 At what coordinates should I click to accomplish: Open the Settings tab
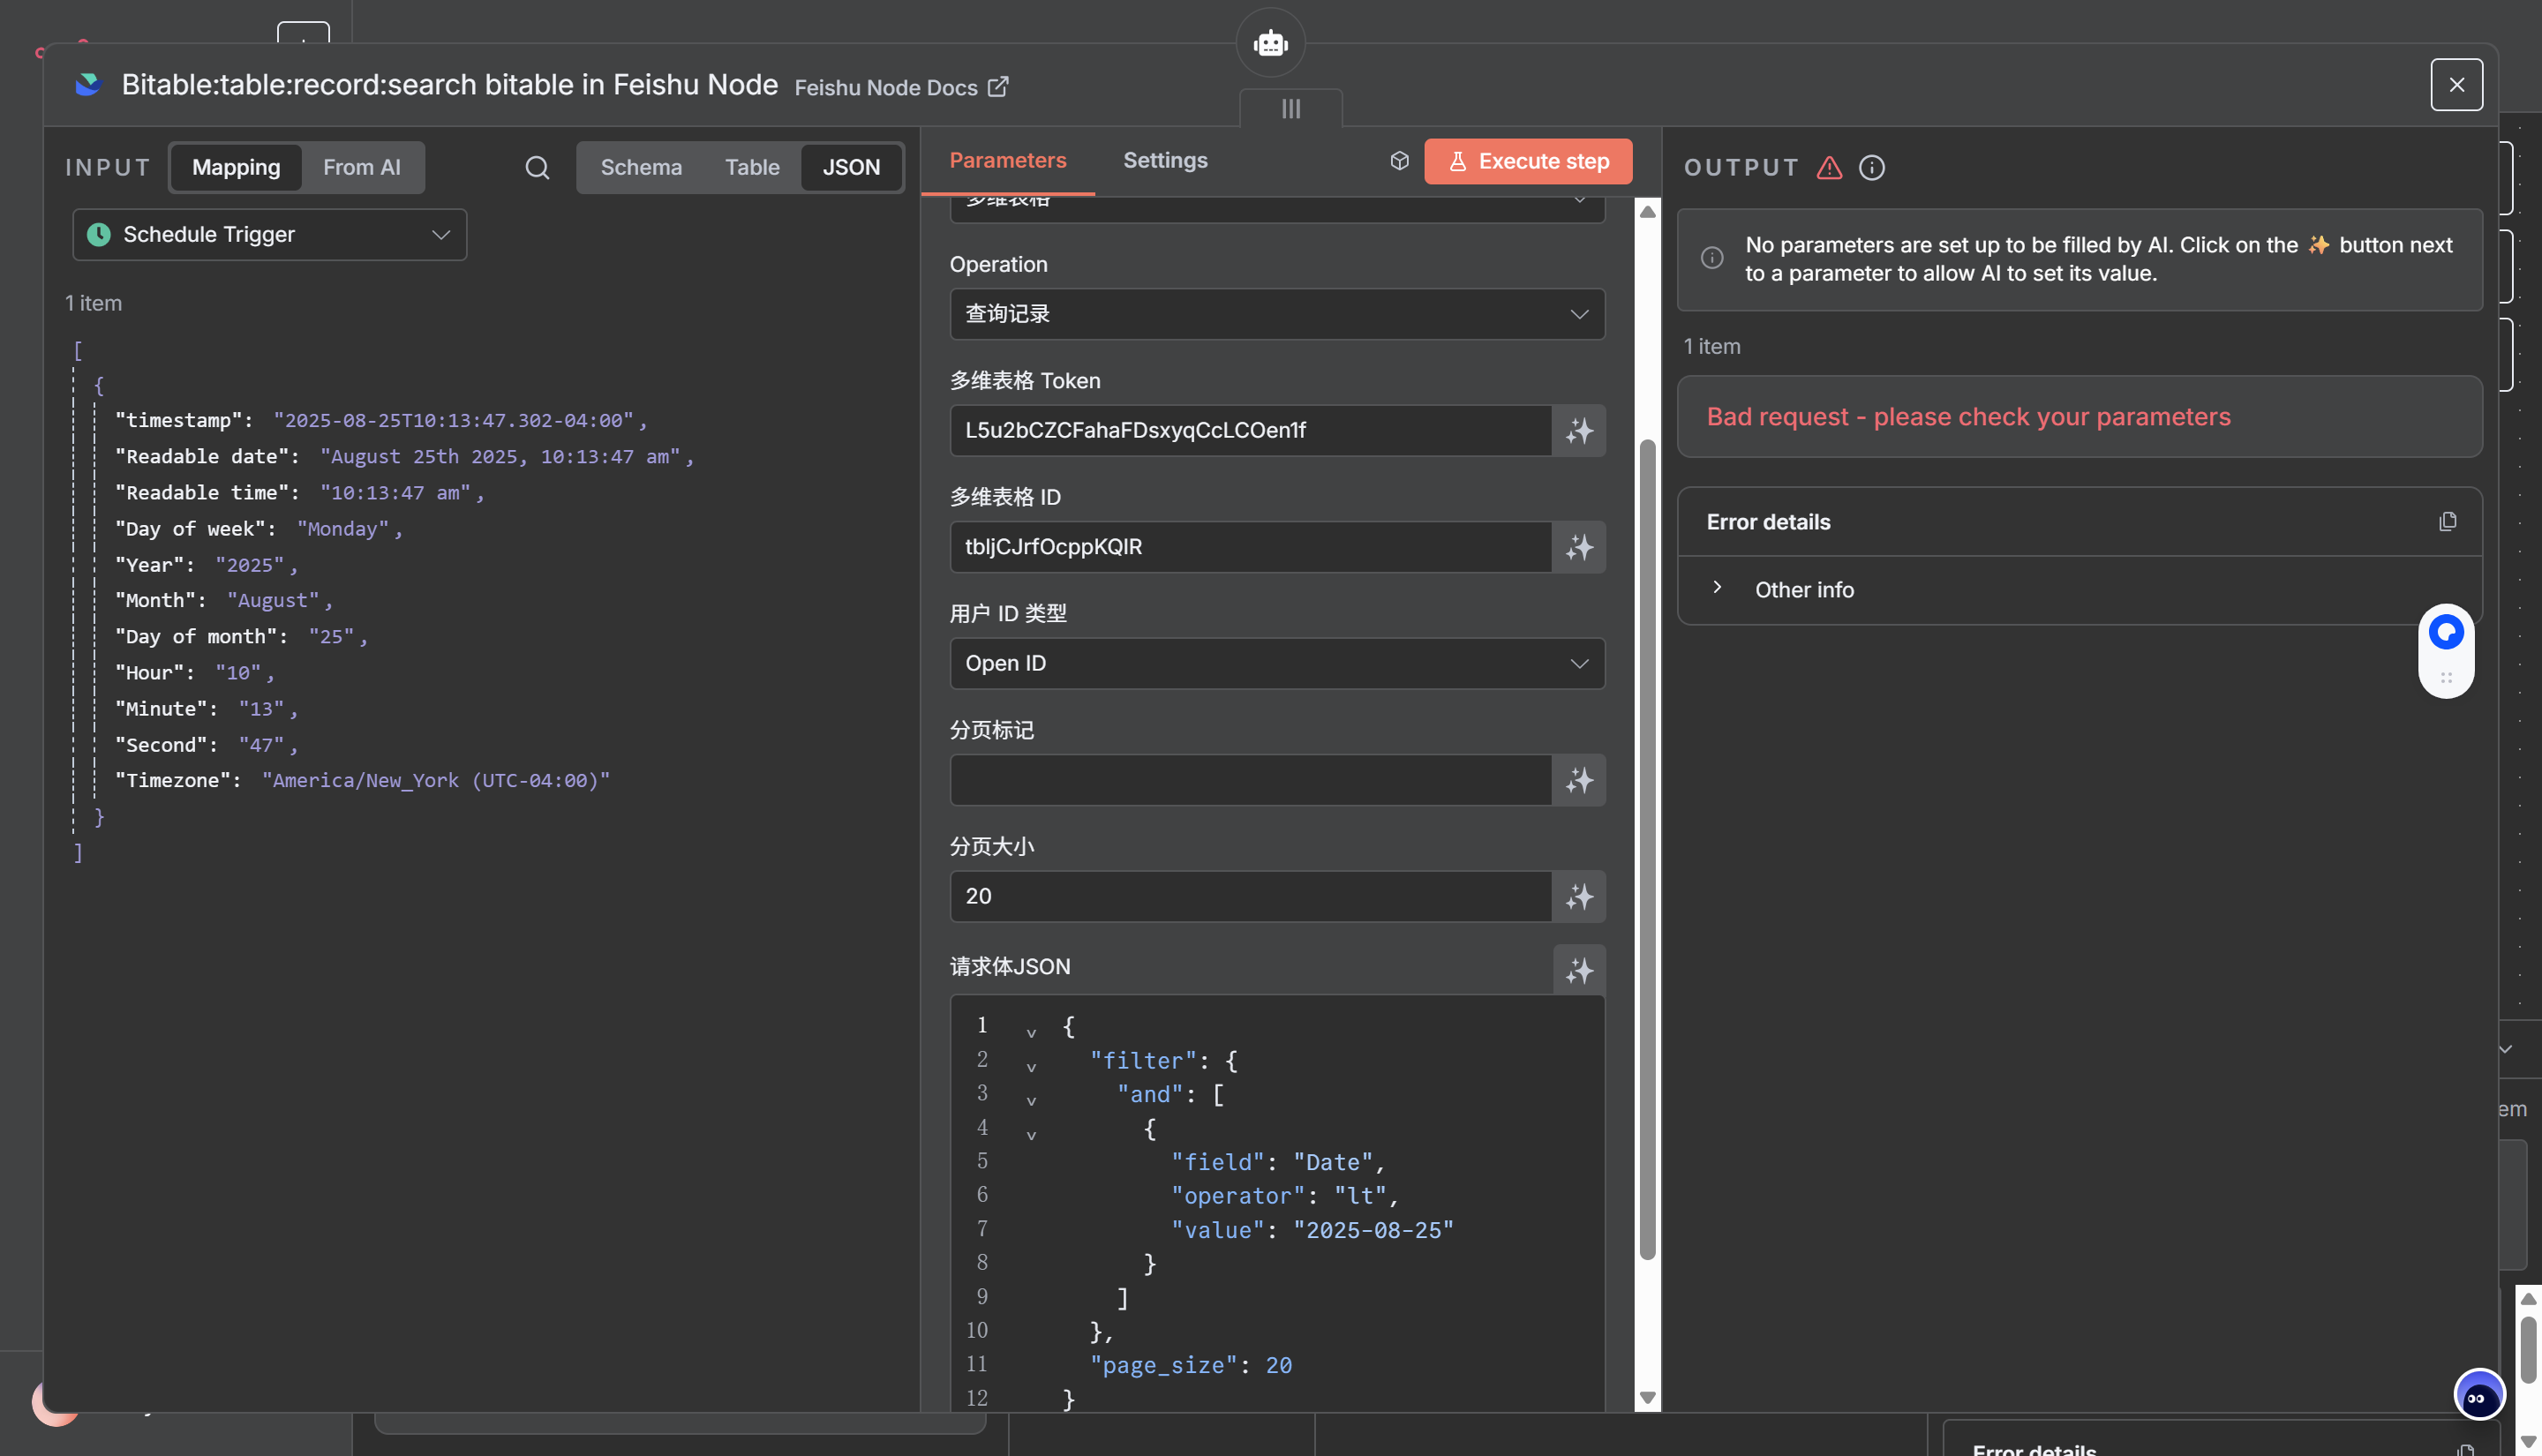pyautogui.click(x=1165, y=160)
